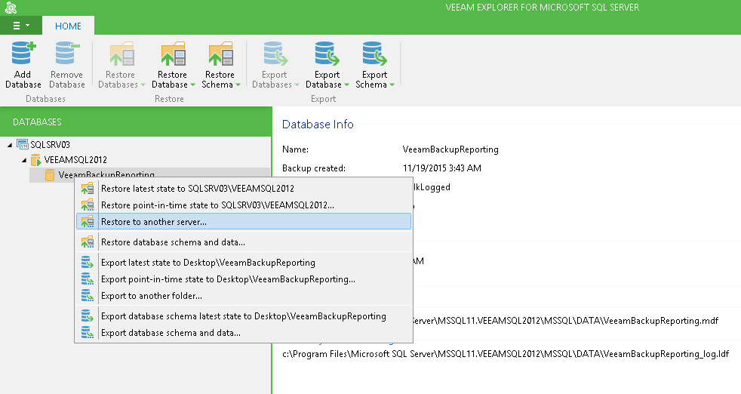This screenshot has height=394, width=741.
Task: Select Export database schema and data...
Action: (x=244, y=333)
